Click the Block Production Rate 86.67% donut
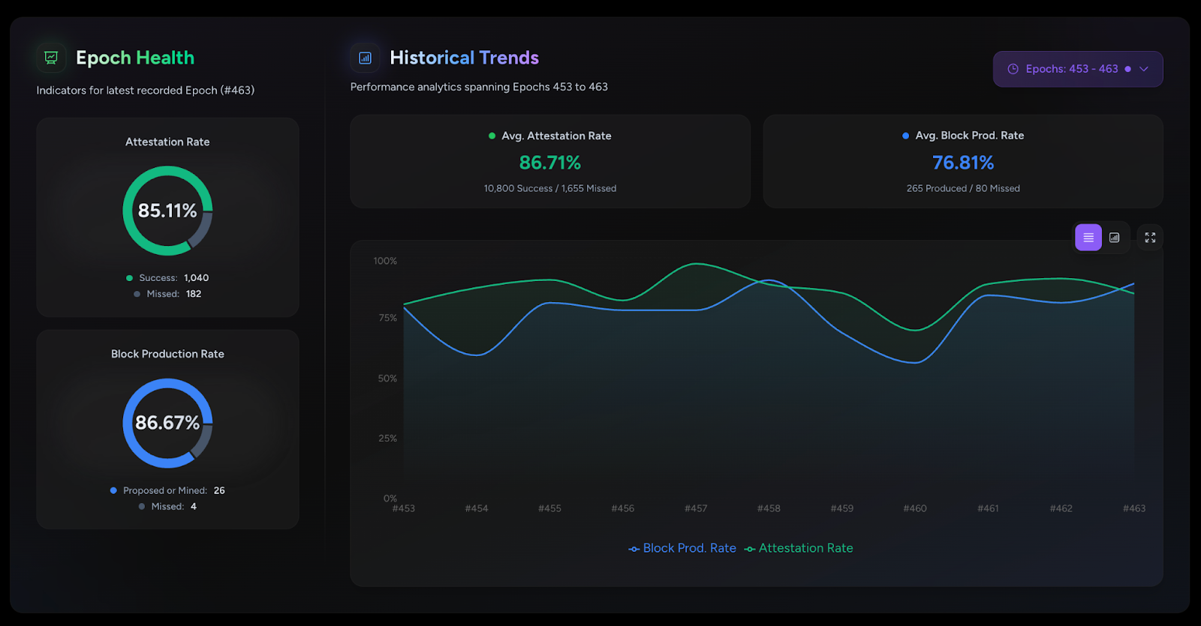Screen dimensions: 1201x626 click(167, 423)
